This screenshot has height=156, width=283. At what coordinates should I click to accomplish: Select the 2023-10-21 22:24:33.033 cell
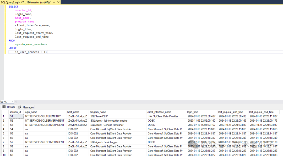(x=233, y=125)
